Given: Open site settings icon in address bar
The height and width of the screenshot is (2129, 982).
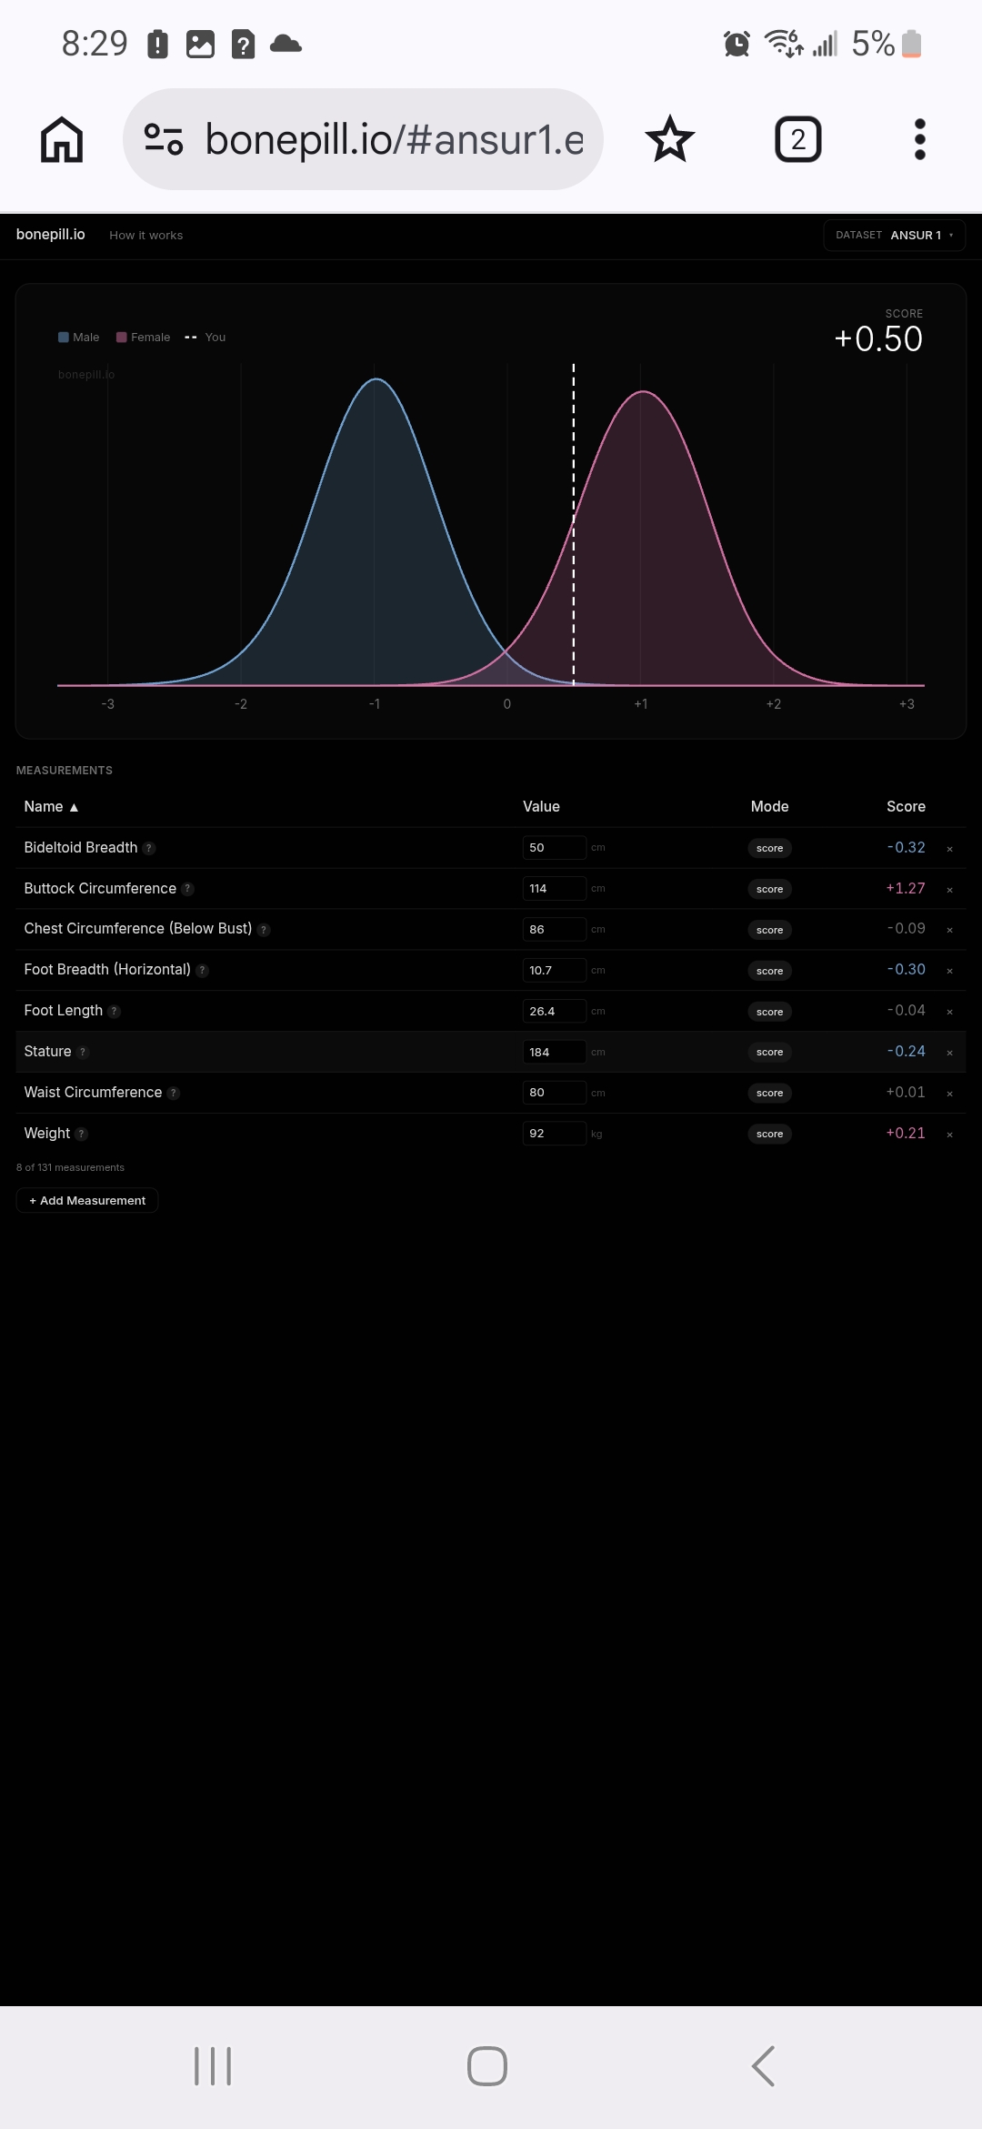Looking at the screenshot, I should (164, 139).
